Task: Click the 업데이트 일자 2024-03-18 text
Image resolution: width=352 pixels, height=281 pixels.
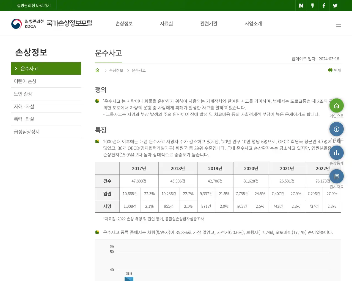Action: [x=315, y=59]
